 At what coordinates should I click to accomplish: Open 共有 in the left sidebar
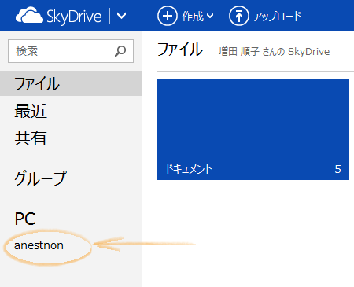[31, 138]
